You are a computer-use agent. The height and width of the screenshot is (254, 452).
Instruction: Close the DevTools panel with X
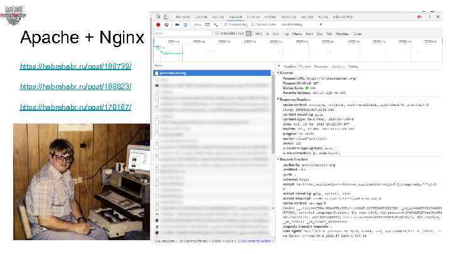click(438, 17)
